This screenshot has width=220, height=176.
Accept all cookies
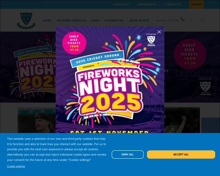181,154
